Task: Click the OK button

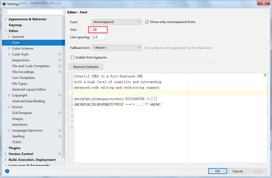Action: pos(218,171)
